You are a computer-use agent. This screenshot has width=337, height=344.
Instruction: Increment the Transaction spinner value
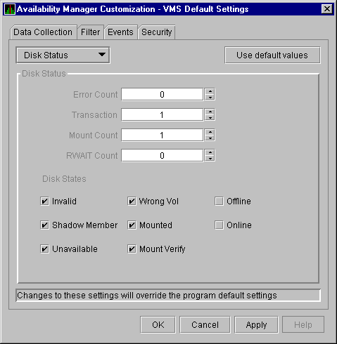pos(210,112)
